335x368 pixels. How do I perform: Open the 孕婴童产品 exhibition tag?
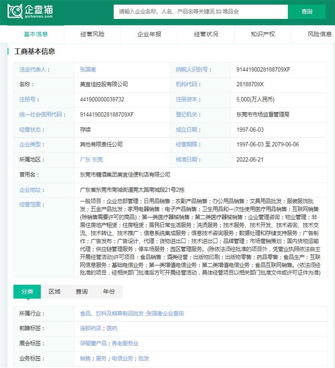93,343
